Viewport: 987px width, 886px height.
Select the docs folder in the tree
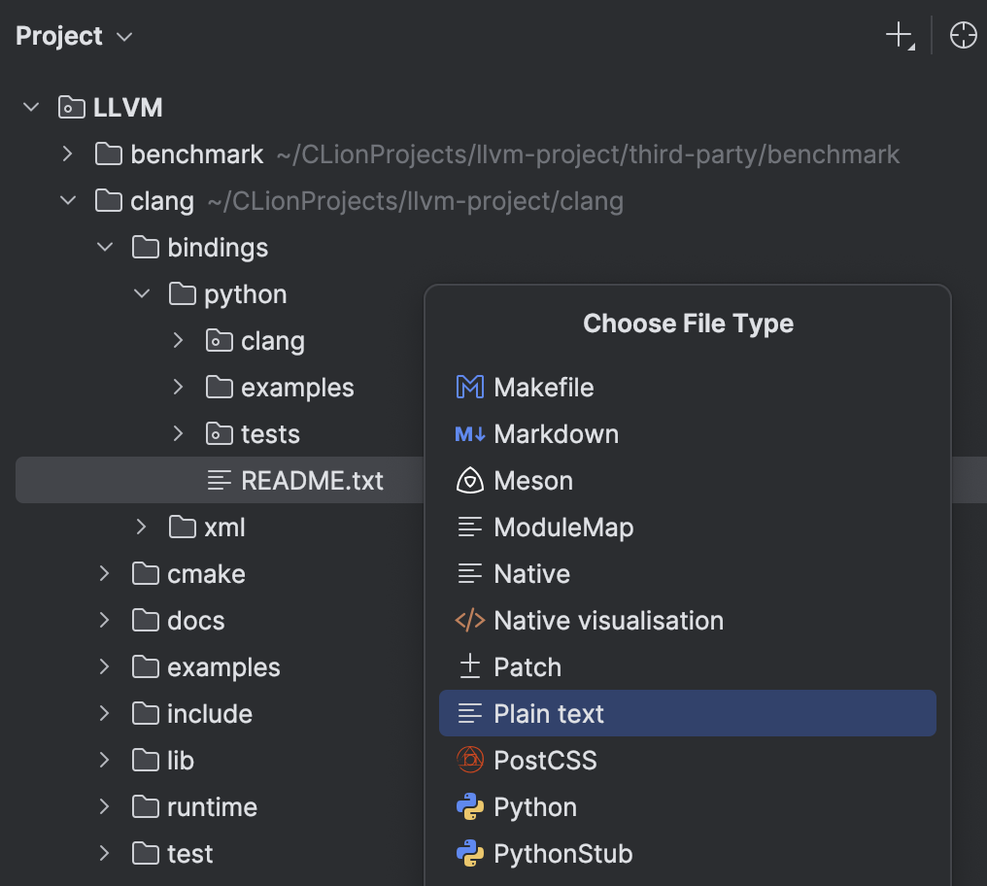coord(198,620)
